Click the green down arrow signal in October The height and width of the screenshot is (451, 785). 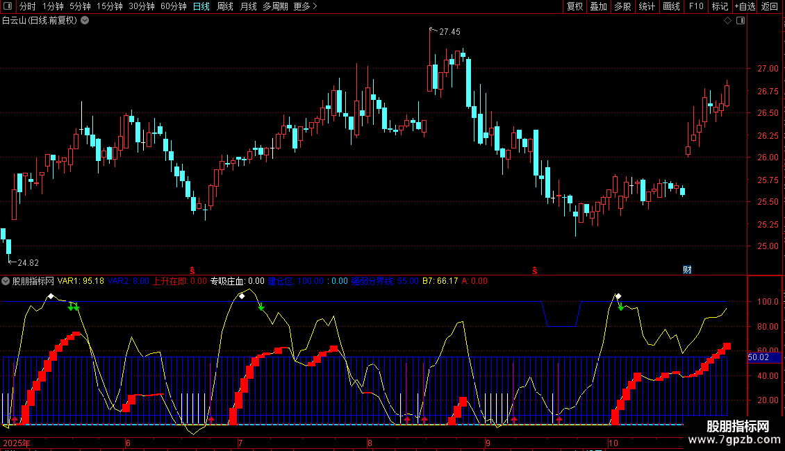tap(621, 307)
